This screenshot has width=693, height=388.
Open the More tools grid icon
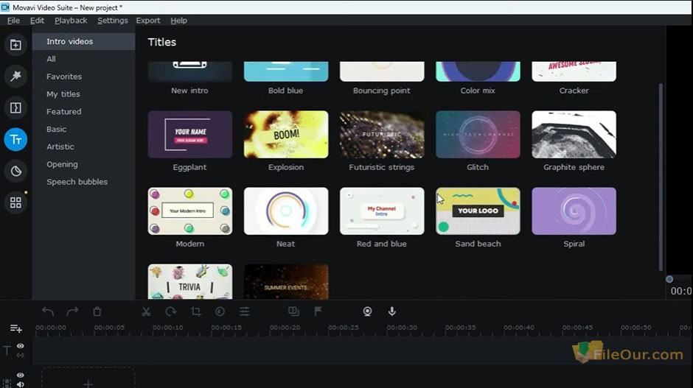pyautogui.click(x=15, y=202)
